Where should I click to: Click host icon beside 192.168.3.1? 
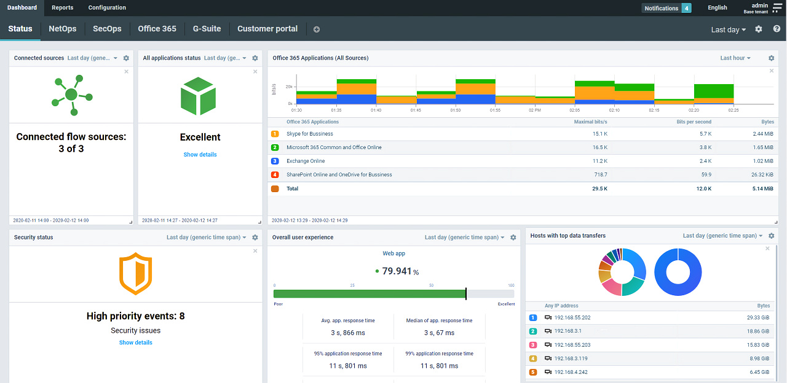[x=548, y=331]
